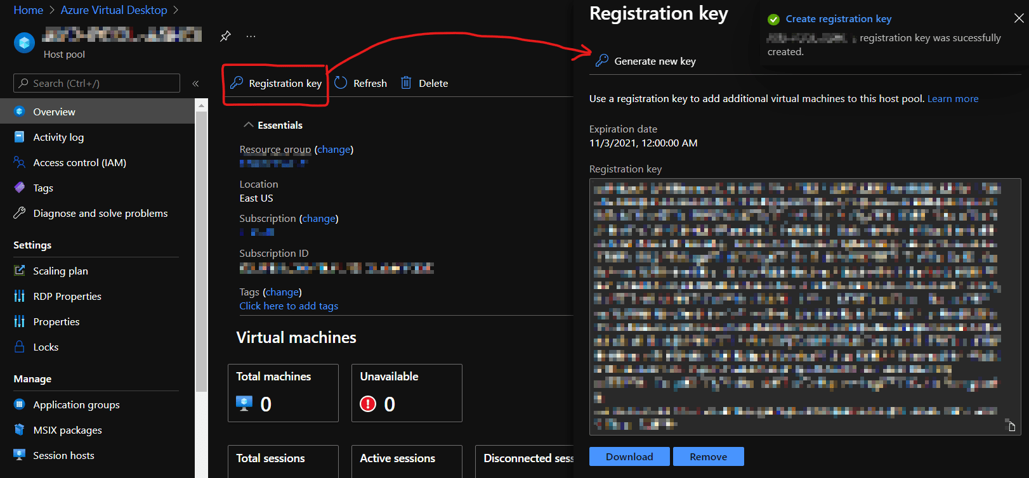Click the unavailable red alert icon
The width and height of the screenshot is (1029, 478).
[368, 404]
